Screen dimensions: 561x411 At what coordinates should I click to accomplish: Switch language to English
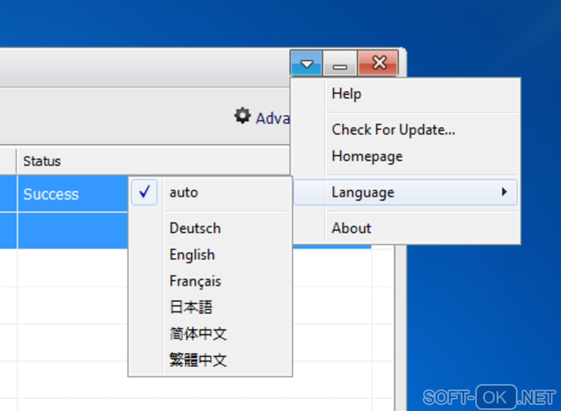click(x=210, y=255)
